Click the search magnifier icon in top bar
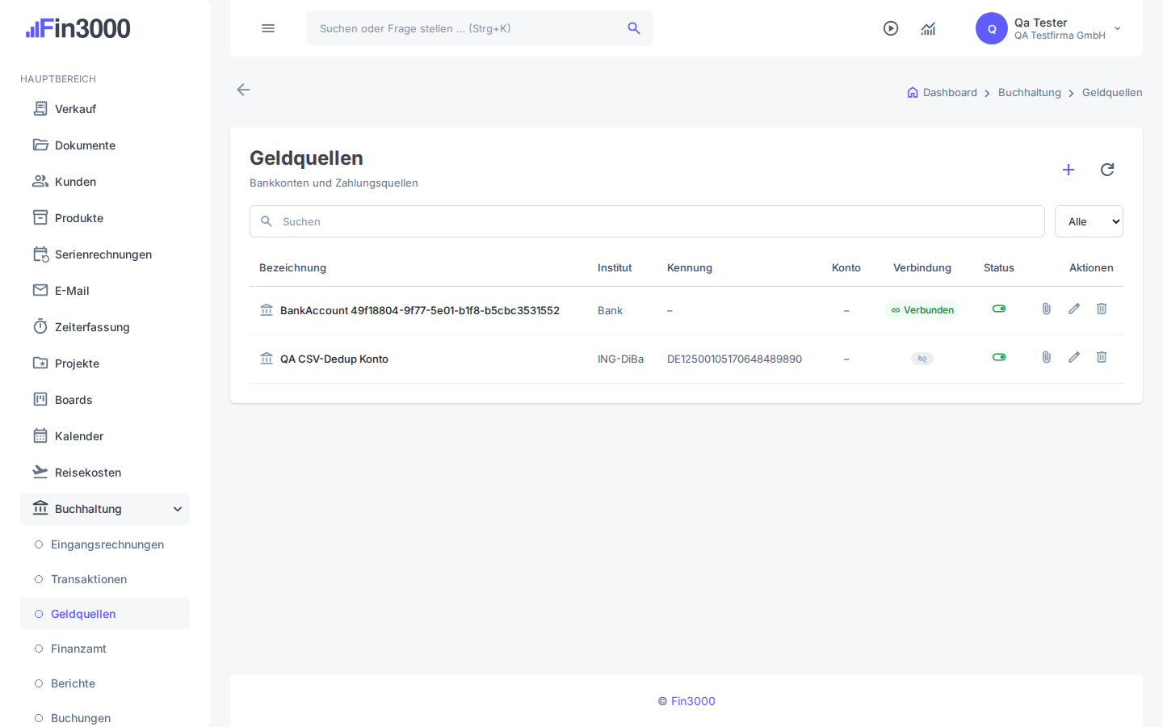1163x727 pixels. pyautogui.click(x=634, y=28)
